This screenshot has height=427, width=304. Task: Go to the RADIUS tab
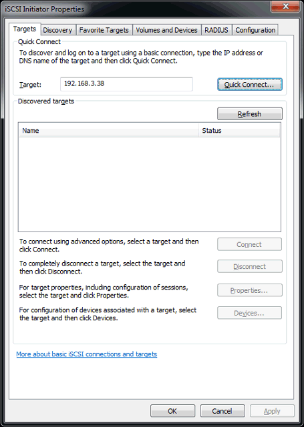[216, 30]
